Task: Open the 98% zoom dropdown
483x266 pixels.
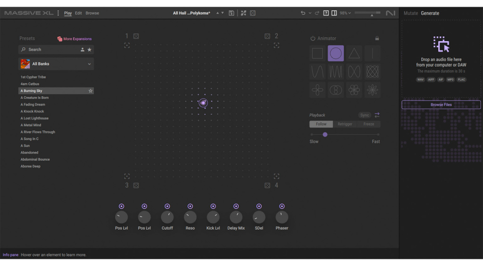Action: [x=345, y=13]
